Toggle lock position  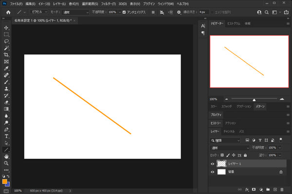click(x=234, y=155)
